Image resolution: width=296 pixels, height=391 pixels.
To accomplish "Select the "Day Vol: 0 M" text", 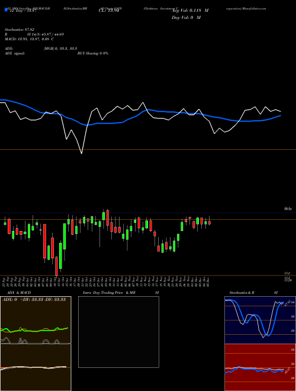I will coord(186,18).
